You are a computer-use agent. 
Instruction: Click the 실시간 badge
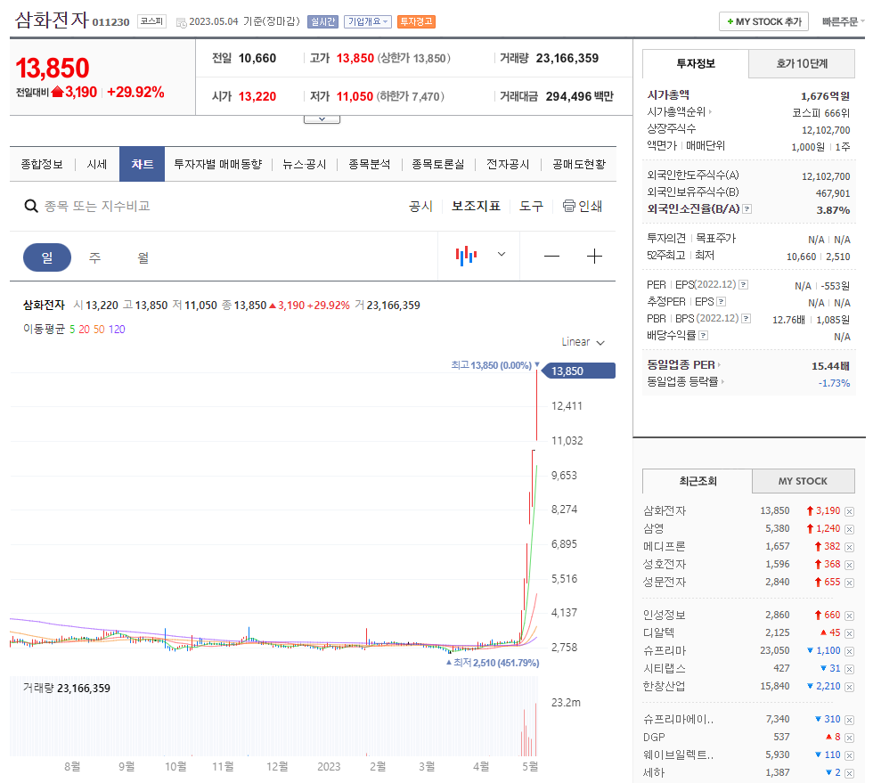(x=322, y=21)
